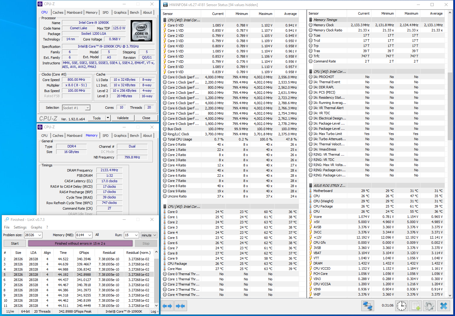455x316 pixels.
Task: Open the minute time unit dropdown
Action: coord(154,235)
